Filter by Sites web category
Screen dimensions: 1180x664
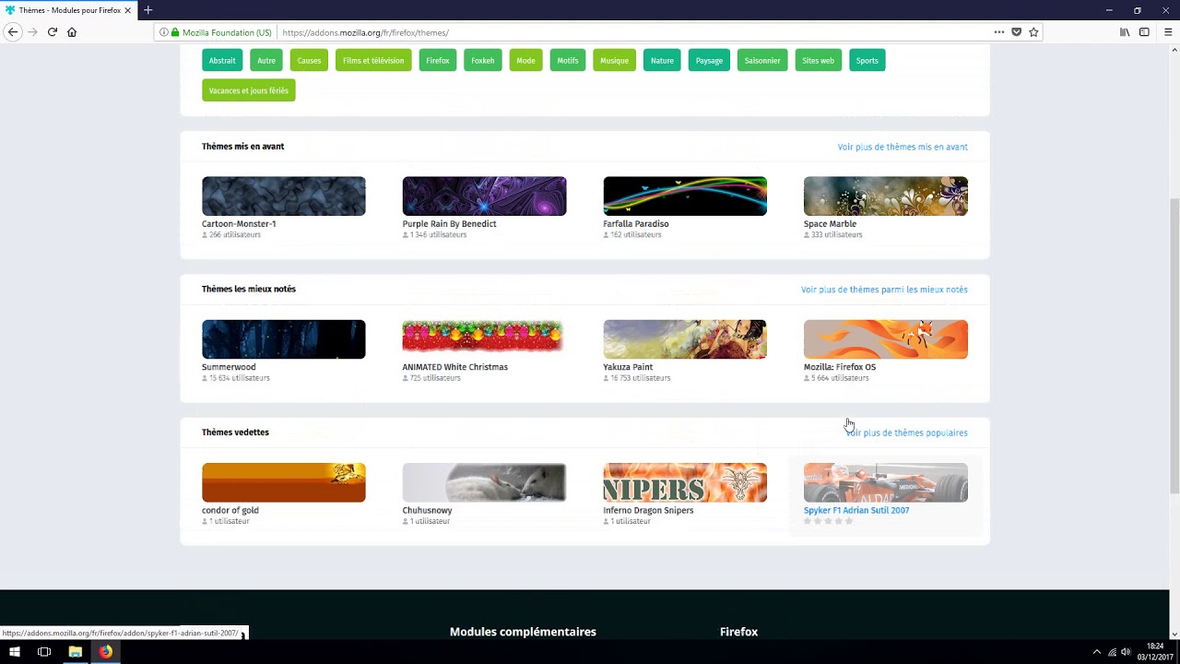pyautogui.click(x=818, y=61)
